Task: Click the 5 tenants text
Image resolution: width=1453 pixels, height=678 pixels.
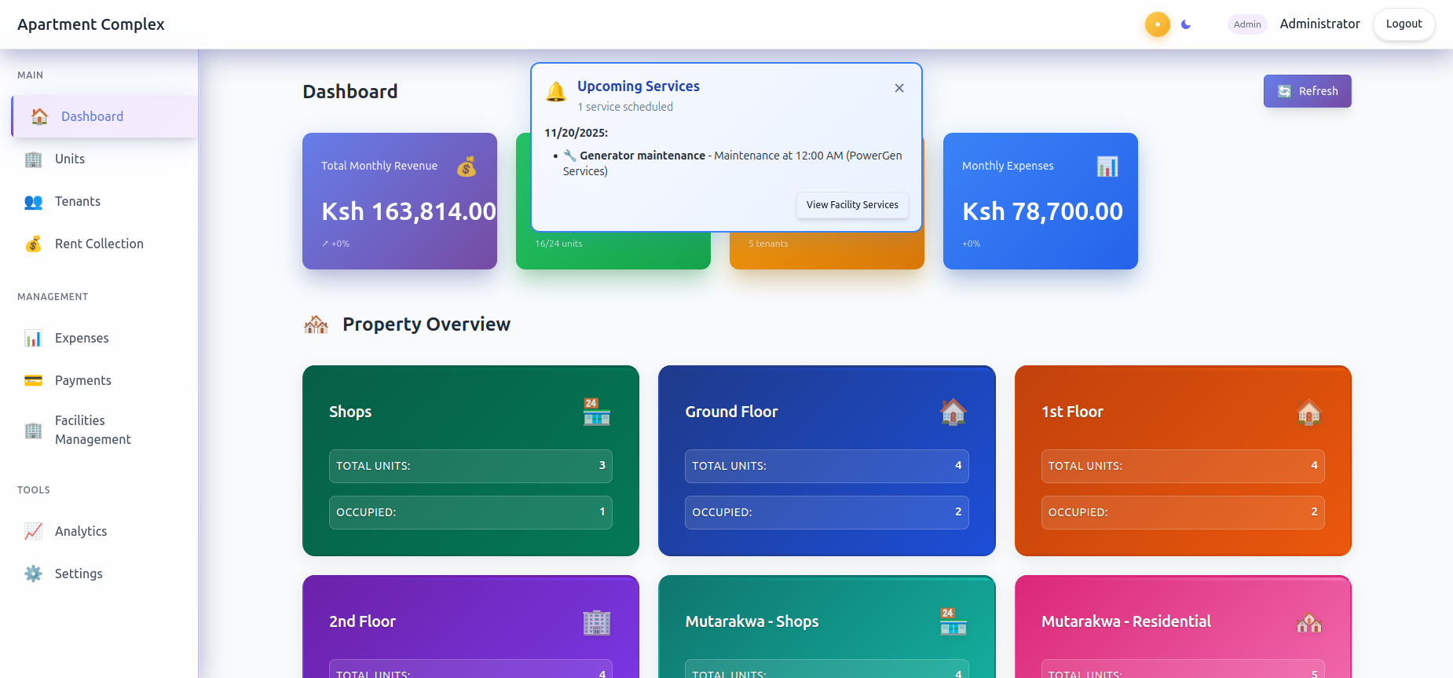Action: (x=768, y=244)
